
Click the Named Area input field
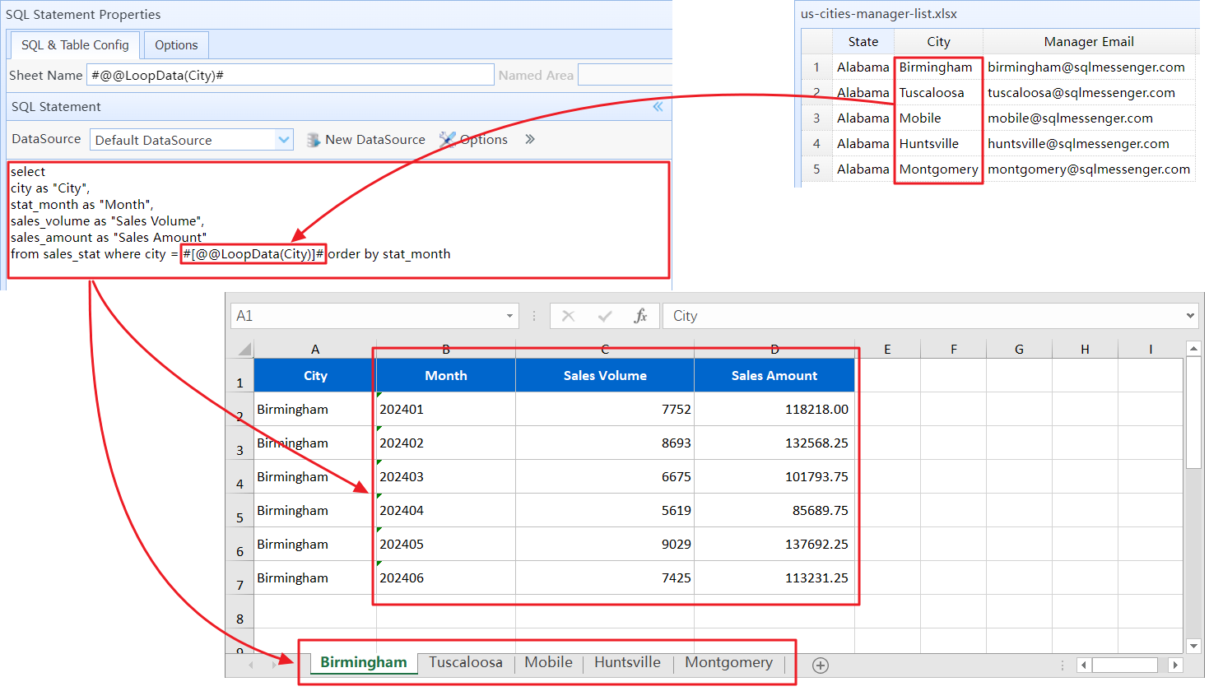coord(625,75)
